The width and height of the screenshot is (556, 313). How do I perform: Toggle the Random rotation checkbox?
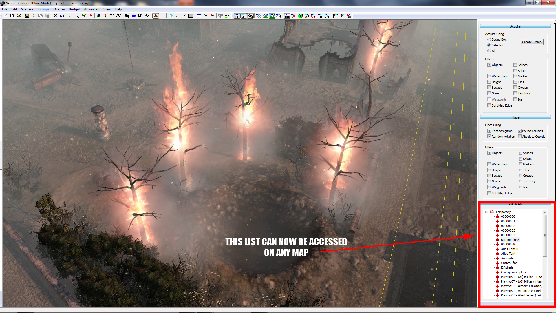tap(489, 137)
